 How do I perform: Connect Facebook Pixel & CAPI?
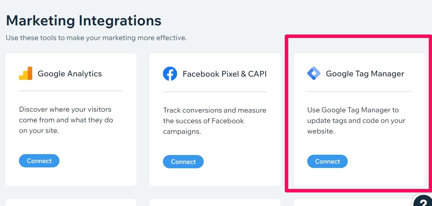[183, 162]
